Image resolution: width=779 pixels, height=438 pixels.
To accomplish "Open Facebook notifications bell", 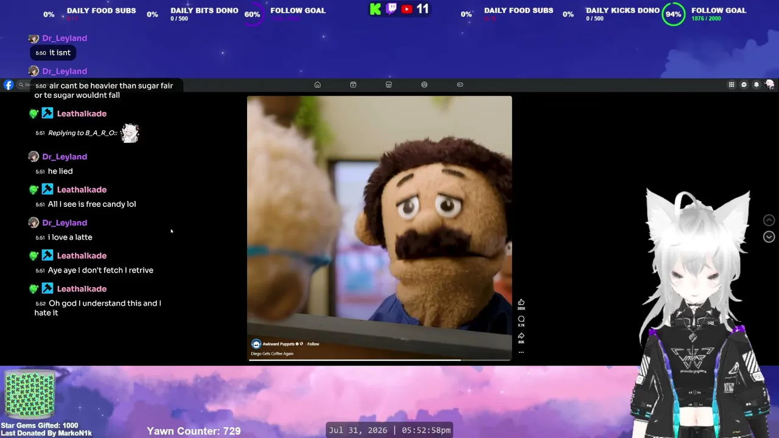I will coord(756,85).
